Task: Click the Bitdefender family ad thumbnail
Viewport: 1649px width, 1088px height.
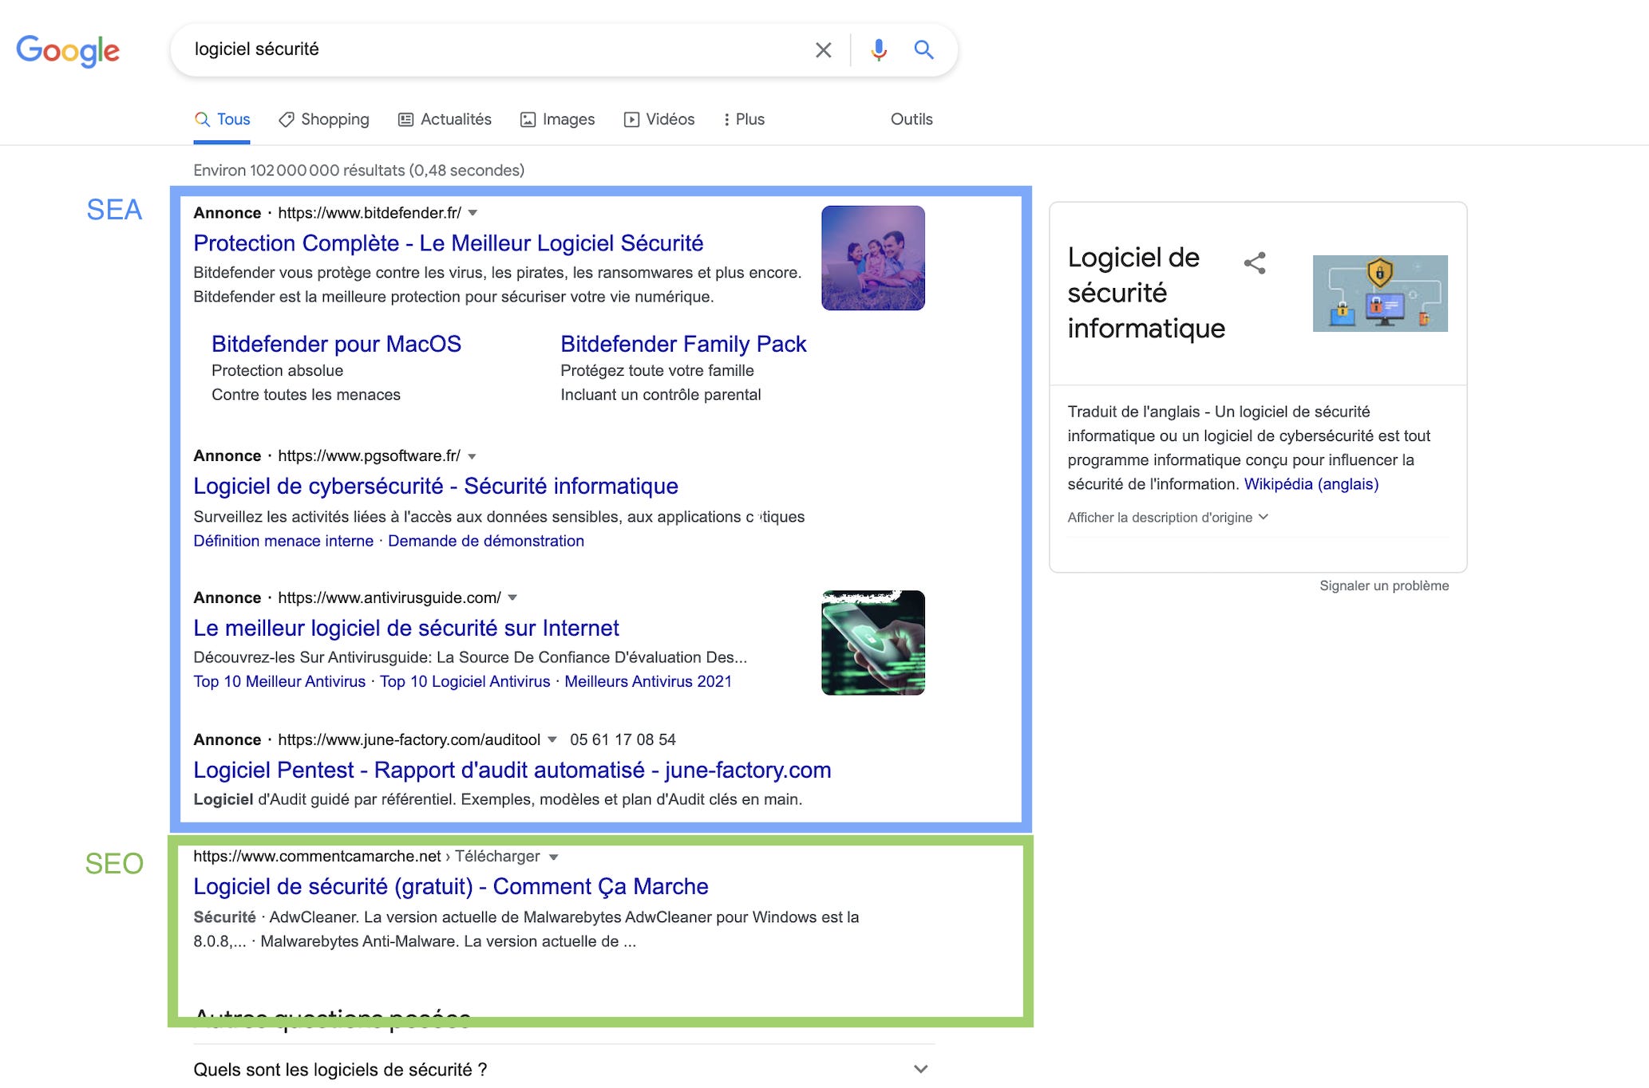Action: tap(873, 258)
